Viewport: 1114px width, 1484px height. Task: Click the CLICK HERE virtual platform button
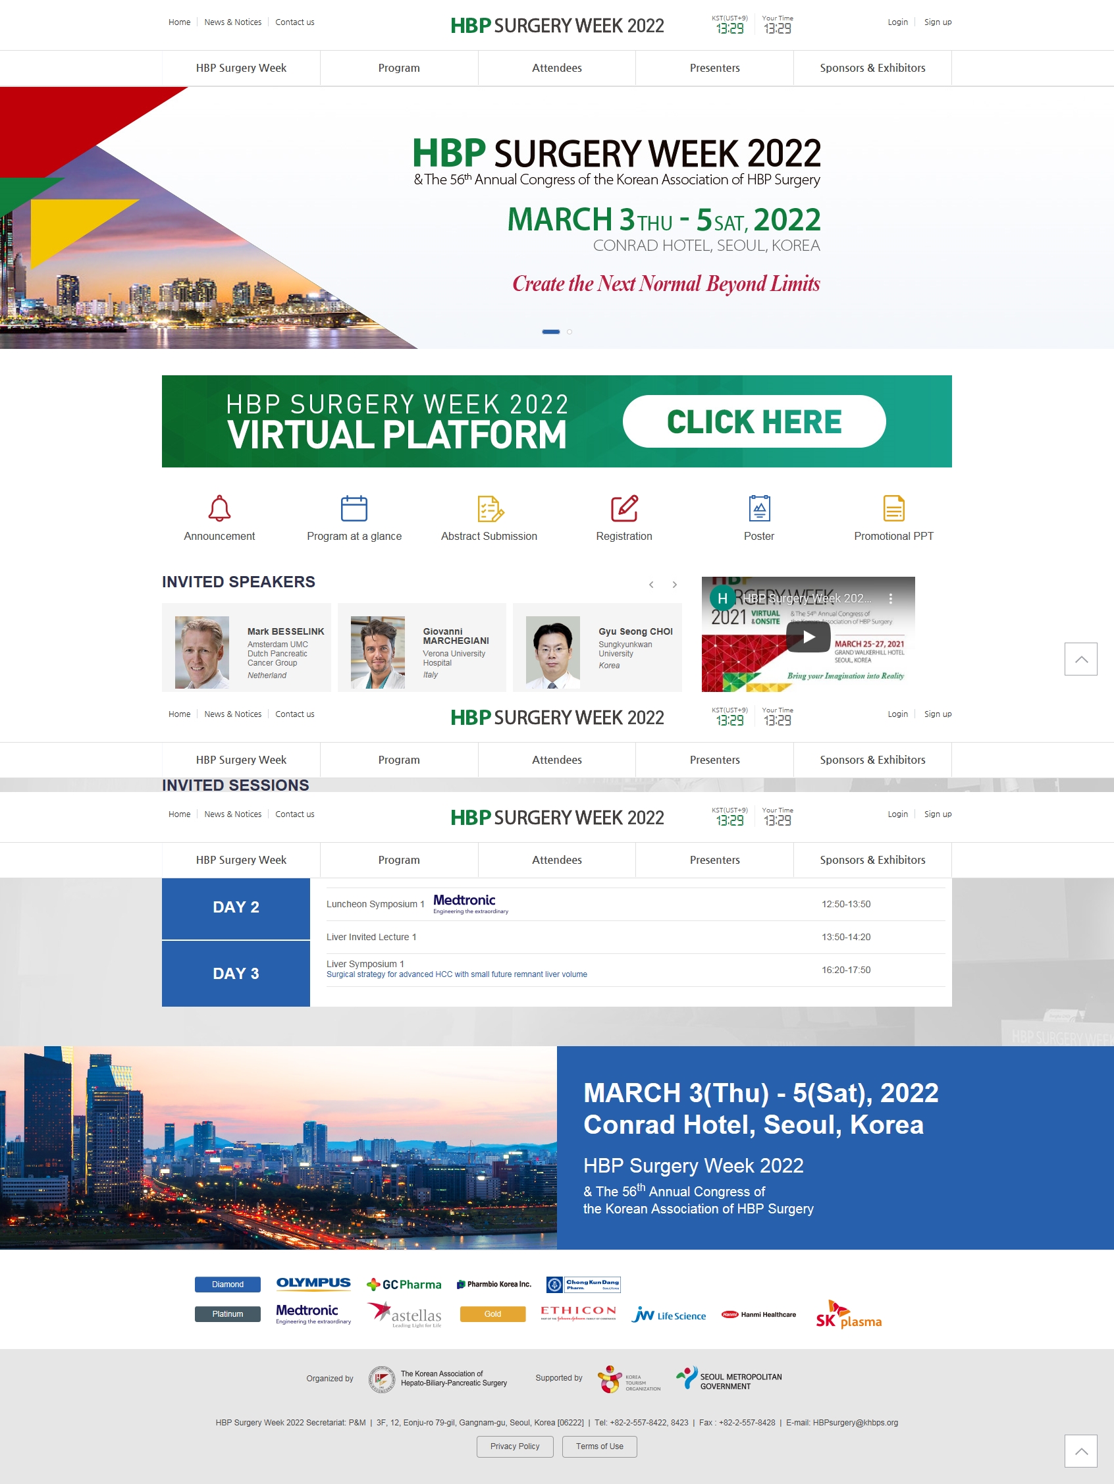click(754, 422)
